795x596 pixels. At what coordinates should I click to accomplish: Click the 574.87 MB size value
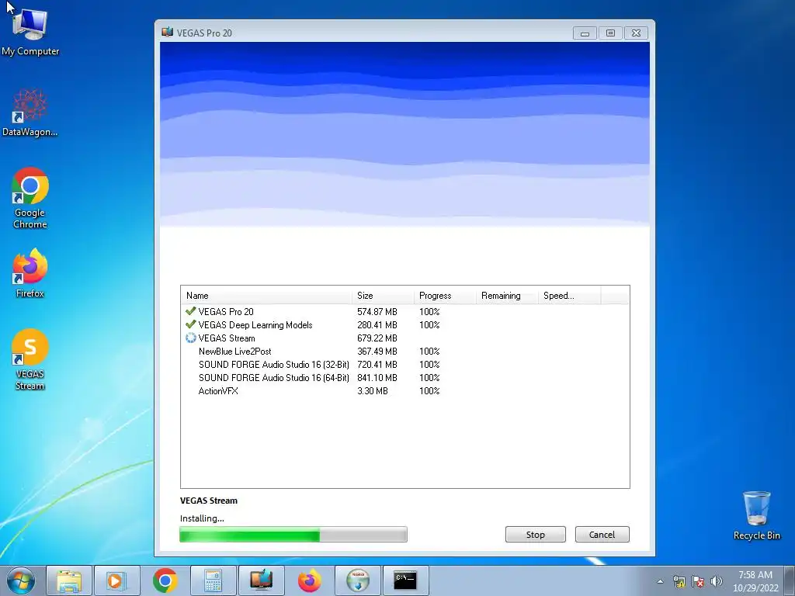377,312
